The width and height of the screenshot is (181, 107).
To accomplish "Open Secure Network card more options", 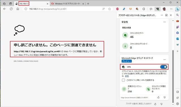I will point(165,59).
